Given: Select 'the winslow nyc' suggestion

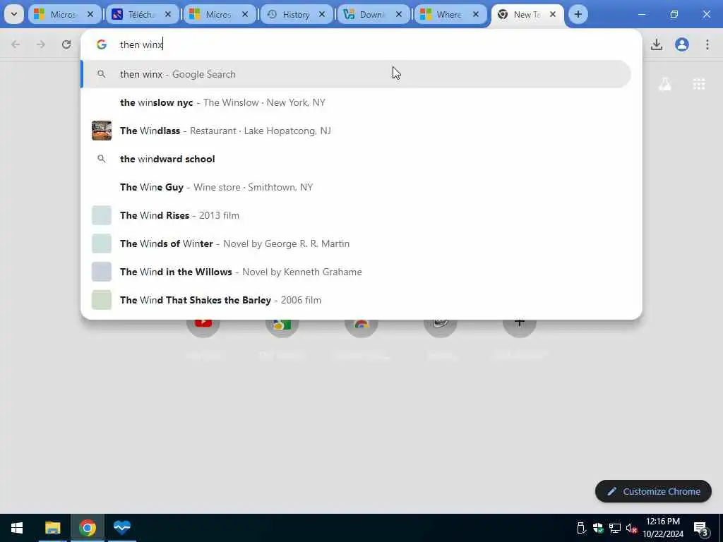Looking at the screenshot, I should [x=356, y=102].
